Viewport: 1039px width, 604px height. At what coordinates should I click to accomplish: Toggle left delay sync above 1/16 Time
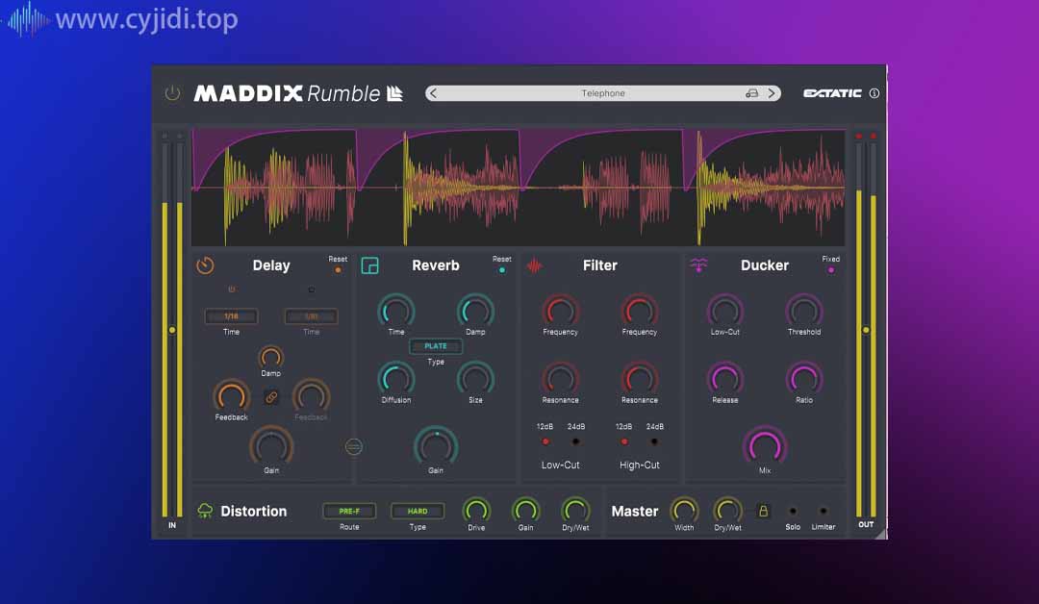coord(231,289)
